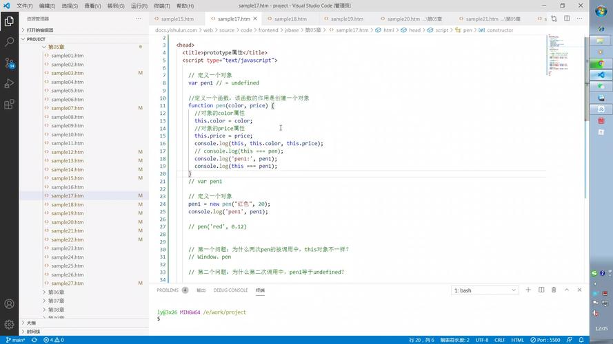613x344 pixels.
Task: Click the jsbase breadcrumb segment
Action: pos(292,30)
